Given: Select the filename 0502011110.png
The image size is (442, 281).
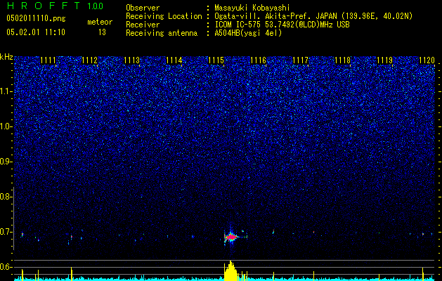Looking at the screenshot, I should pyautogui.click(x=36, y=18).
